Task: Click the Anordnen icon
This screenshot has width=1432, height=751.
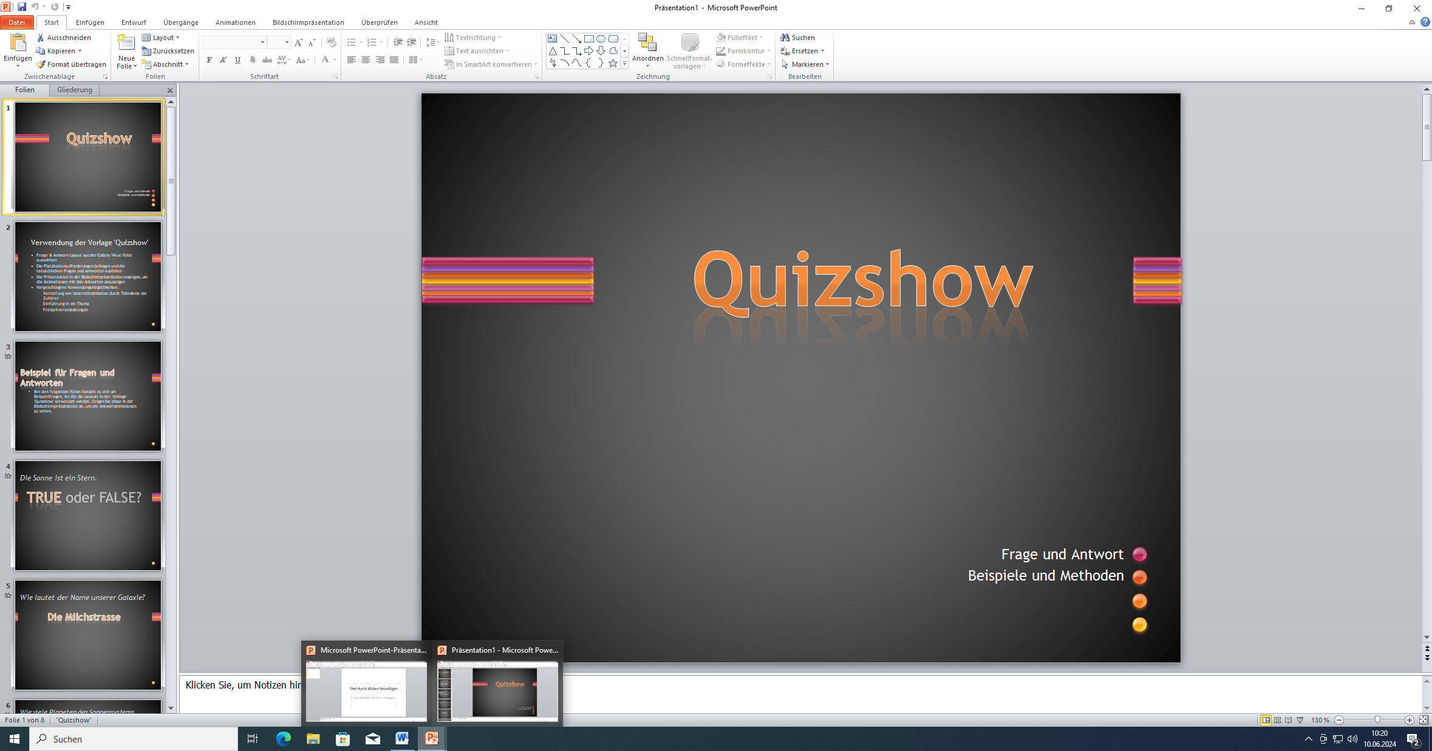Action: 647,44
